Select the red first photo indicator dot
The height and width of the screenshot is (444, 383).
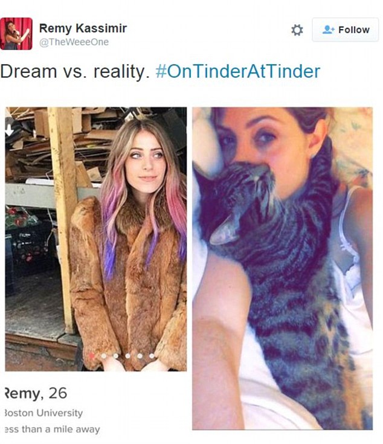click(x=92, y=356)
